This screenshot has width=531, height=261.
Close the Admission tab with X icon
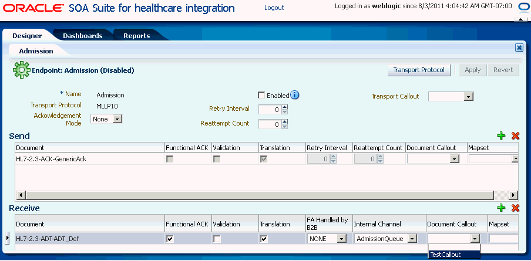519,48
